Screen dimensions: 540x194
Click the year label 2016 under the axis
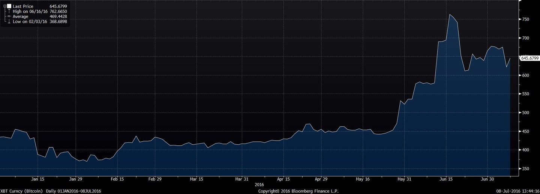pos(259,185)
